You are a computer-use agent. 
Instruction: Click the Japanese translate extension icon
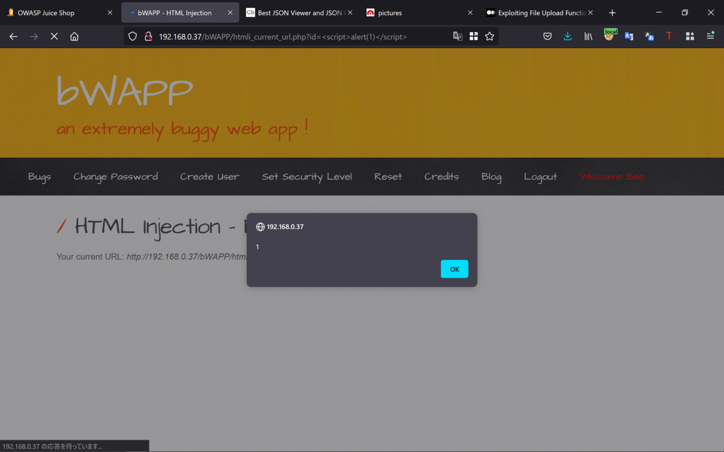click(649, 36)
